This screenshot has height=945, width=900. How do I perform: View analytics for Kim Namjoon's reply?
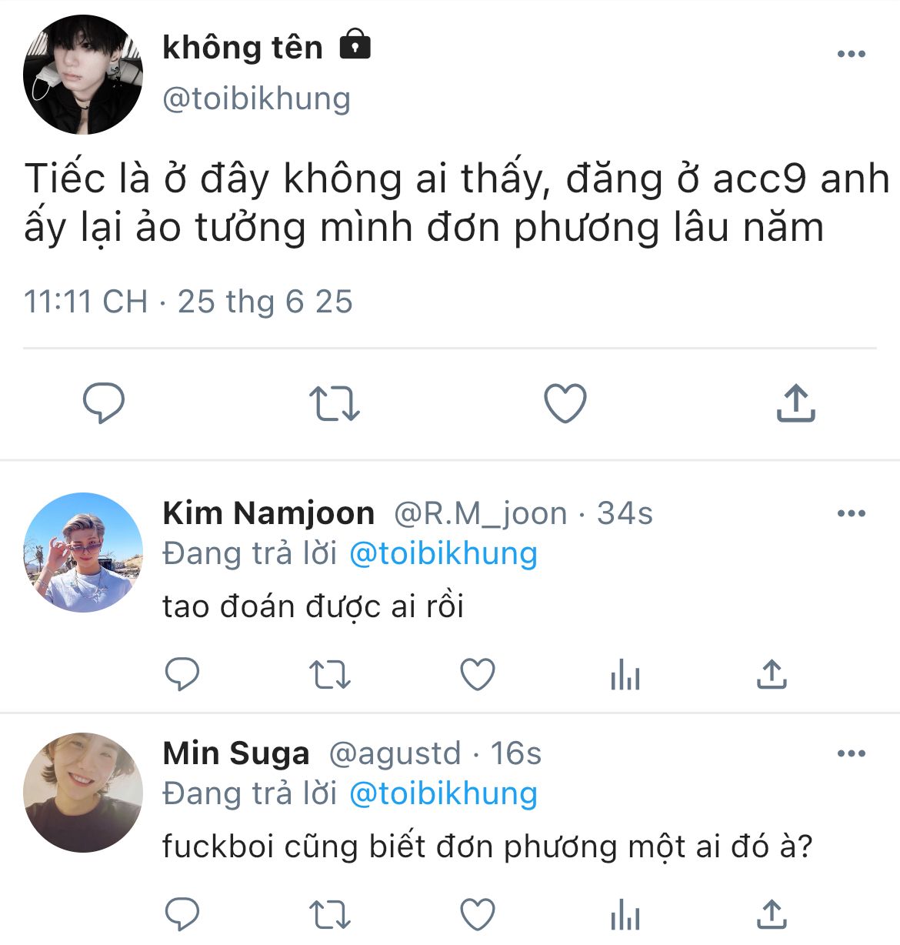click(x=625, y=675)
